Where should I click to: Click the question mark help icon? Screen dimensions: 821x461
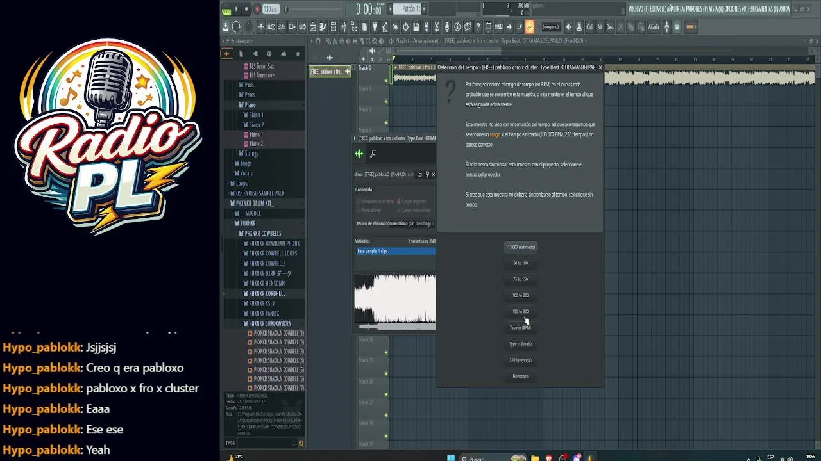click(x=478, y=27)
